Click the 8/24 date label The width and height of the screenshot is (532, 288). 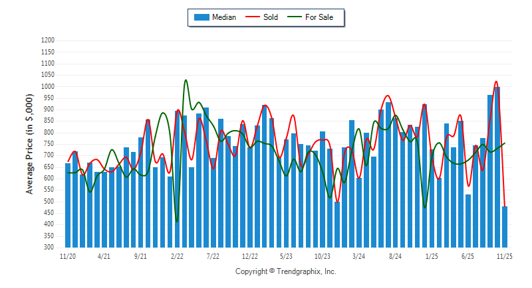395,255
